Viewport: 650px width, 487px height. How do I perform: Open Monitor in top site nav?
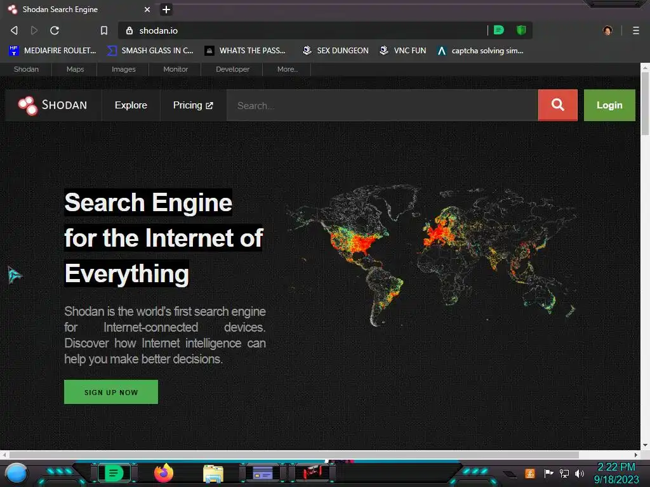(x=175, y=69)
